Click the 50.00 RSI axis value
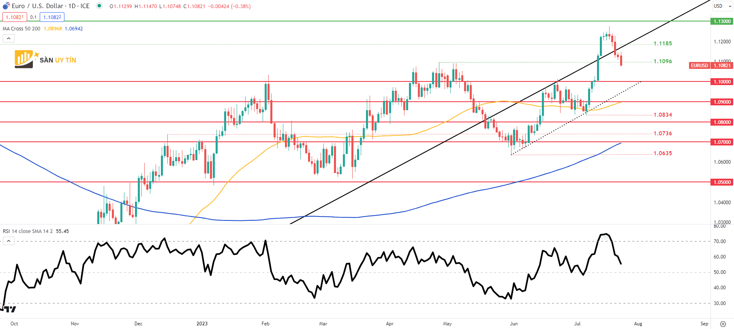The width and height of the screenshot is (734, 329). [720, 272]
